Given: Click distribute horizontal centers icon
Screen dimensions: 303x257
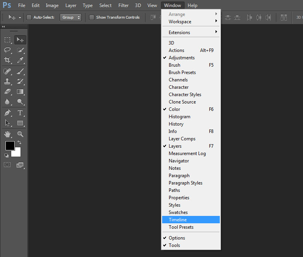Looking at the screenshot, I should (259, 17).
